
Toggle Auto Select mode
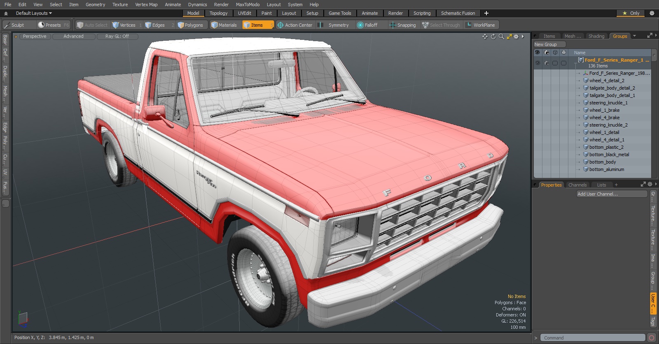(92, 25)
